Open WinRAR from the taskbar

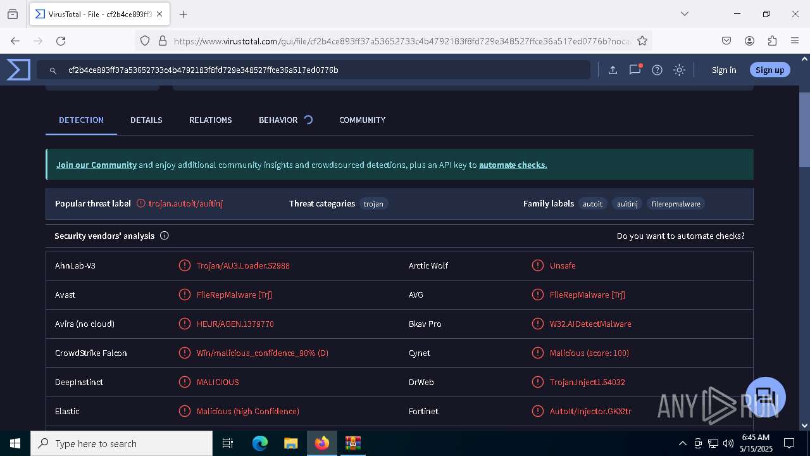click(352, 443)
